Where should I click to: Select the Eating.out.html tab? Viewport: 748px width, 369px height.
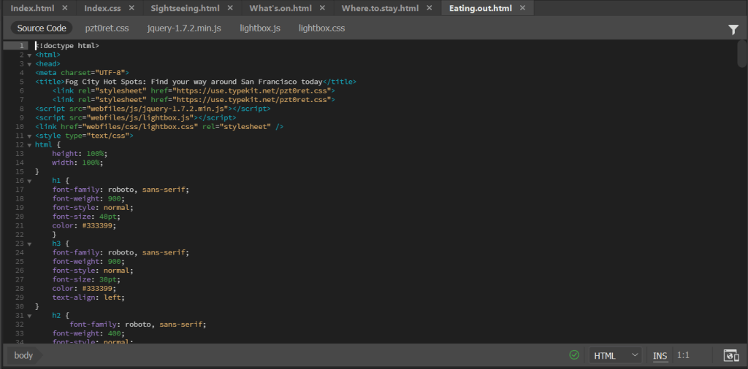click(x=481, y=8)
